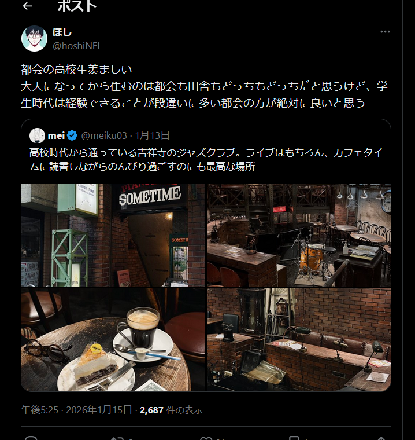Share the post with the share icon
This screenshot has width=415, height=440.
(x=381, y=438)
